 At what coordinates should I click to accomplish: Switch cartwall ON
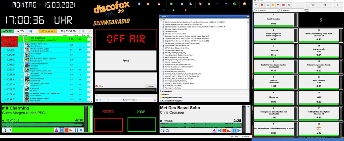[312, 5]
